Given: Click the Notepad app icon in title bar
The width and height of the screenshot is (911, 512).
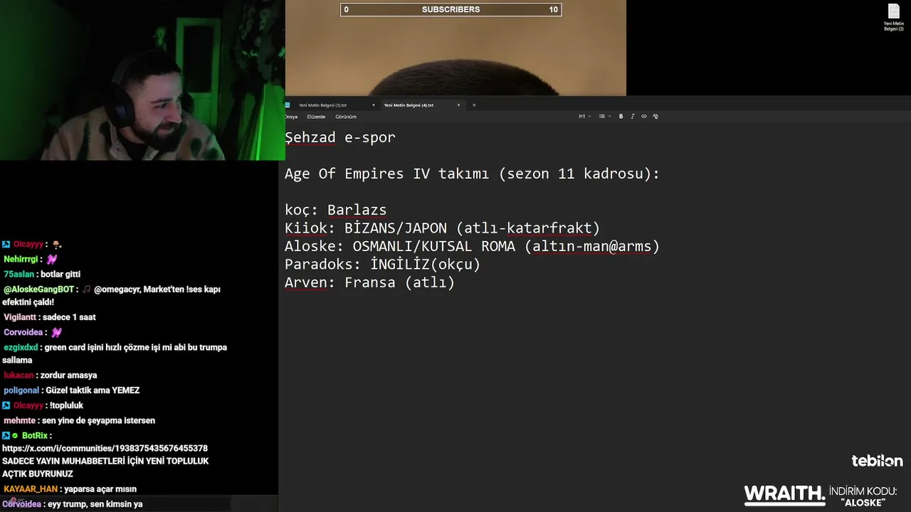Looking at the screenshot, I should pyautogui.click(x=288, y=105).
